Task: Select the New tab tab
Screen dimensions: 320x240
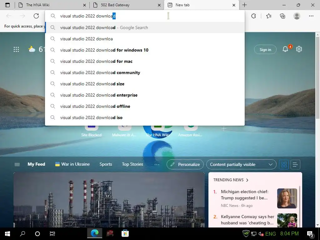Action: [201, 5]
